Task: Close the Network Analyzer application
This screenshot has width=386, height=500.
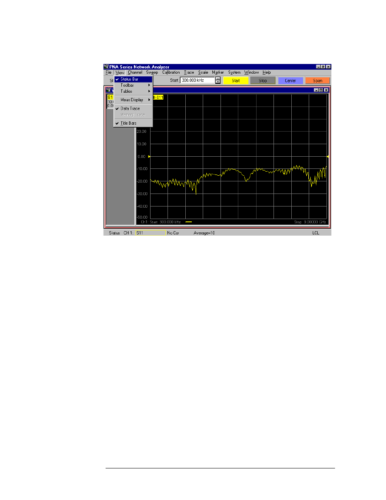Action: click(329, 67)
